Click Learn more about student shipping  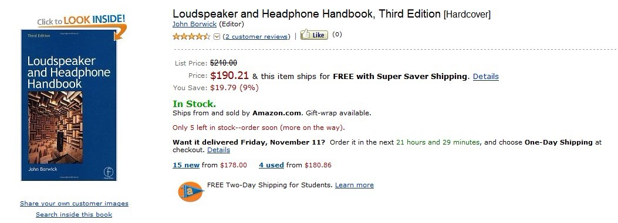[x=354, y=185]
